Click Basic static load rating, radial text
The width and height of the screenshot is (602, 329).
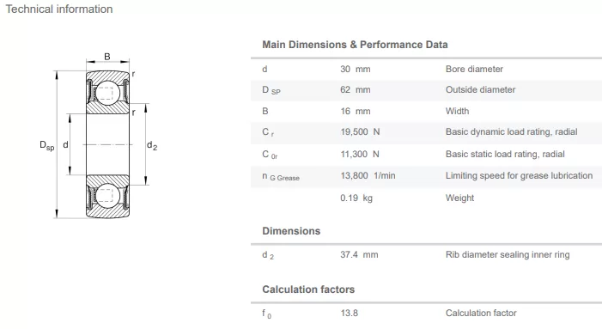[505, 155]
